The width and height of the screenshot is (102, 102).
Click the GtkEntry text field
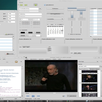pyautogui.click(x=31, y=14)
